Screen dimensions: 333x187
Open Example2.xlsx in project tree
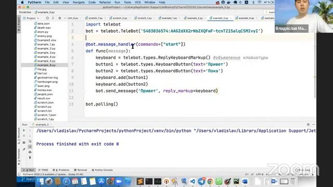point(46,41)
